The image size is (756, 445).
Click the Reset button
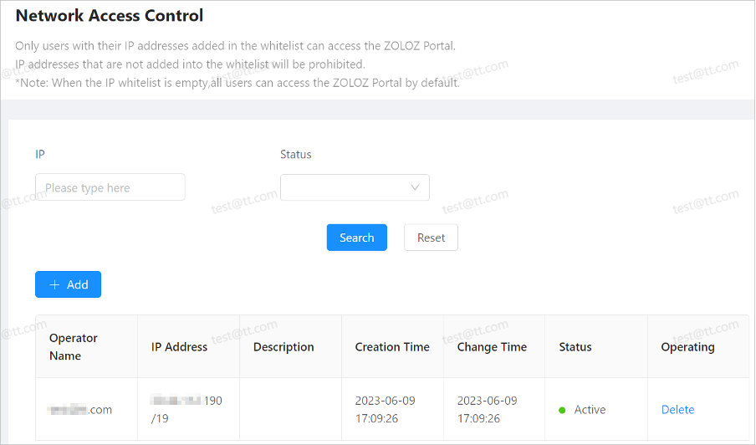click(x=431, y=238)
